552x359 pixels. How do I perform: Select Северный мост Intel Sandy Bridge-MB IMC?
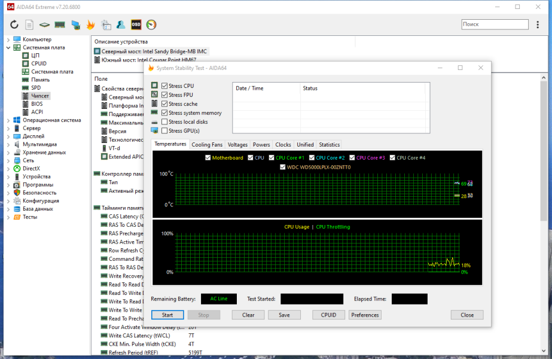pyautogui.click(x=151, y=51)
